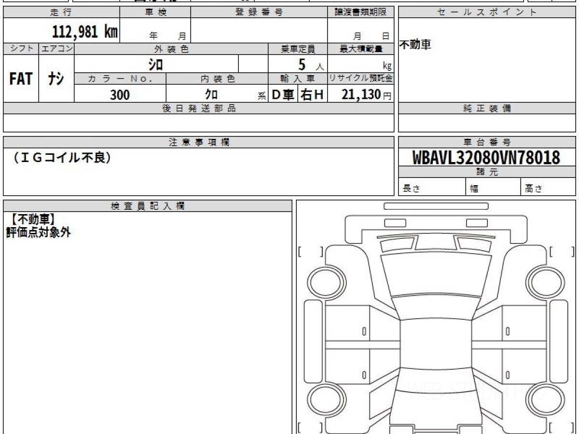Click the kg unit in max load cell
The height and width of the screenshot is (434, 579).
click(x=387, y=66)
